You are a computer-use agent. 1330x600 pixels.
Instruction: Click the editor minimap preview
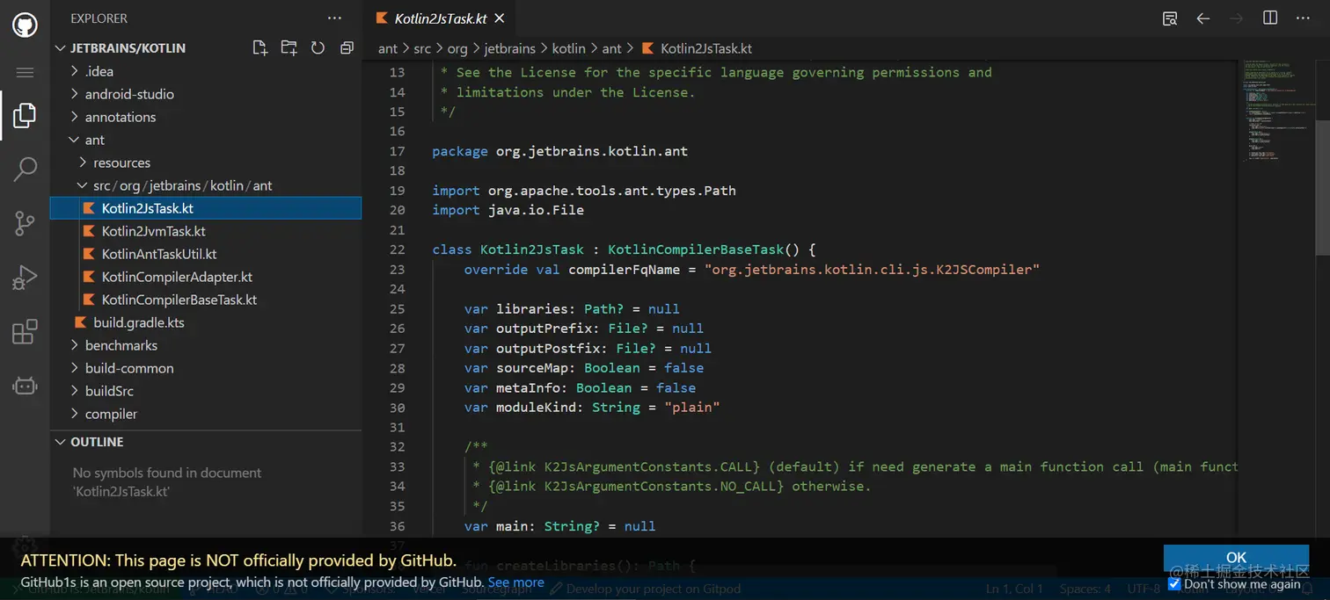click(x=1277, y=110)
